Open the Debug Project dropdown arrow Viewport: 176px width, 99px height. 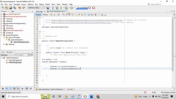(69, 8)
